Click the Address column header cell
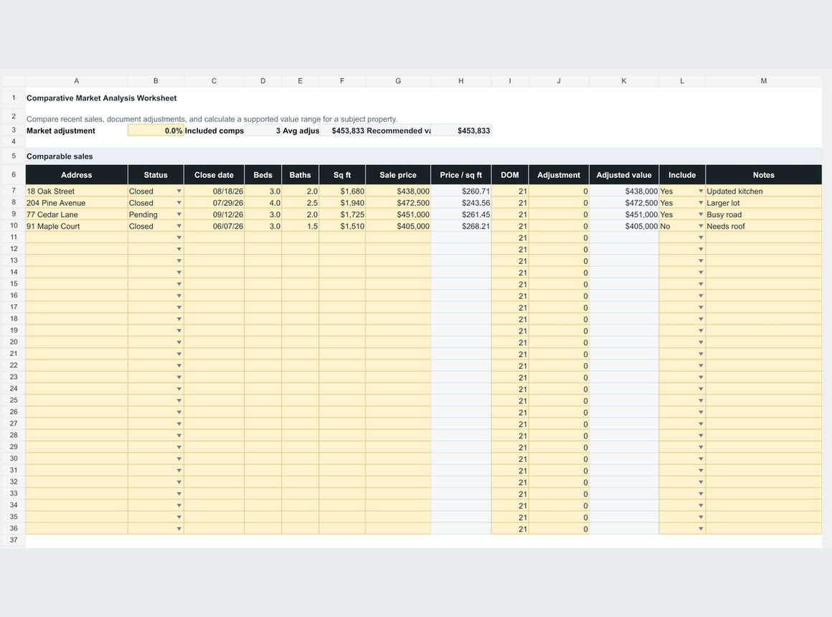This screenshot has height=617, width=832. [x=77, y=174]
